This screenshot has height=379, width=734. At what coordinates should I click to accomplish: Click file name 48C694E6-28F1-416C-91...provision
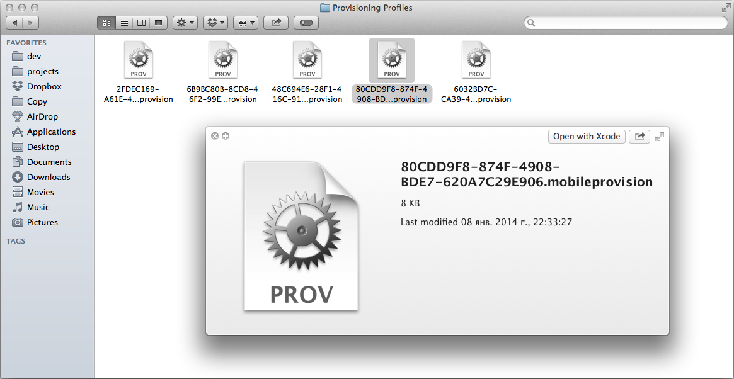click(x=307, y=94)
